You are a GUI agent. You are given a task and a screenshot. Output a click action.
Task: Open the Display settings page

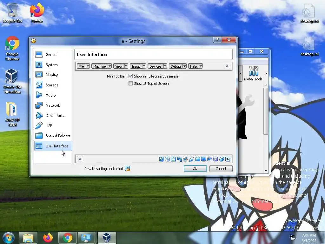point(53,75)
